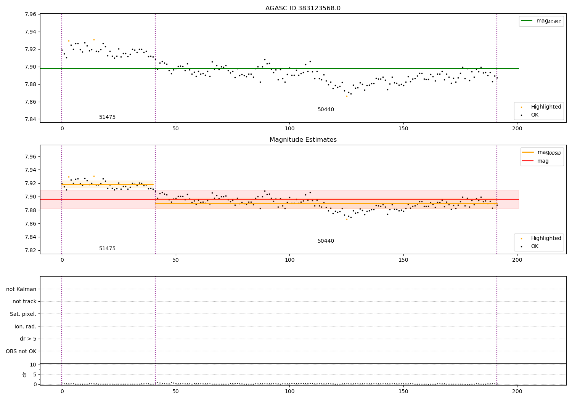Image resolution: width=572 pixels, height=400 pixels.
Task: Click the 'not track' flag row label
Action: pos(24,302)
